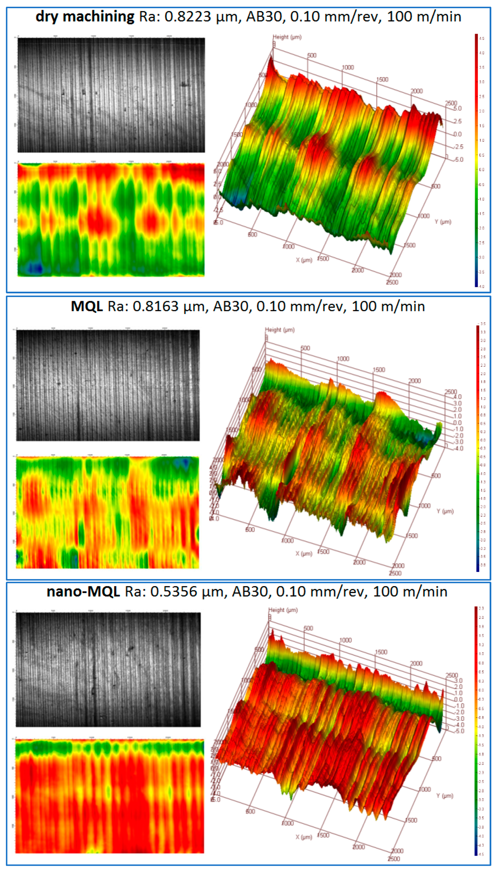Open the dry machining 2D height color map
This screenshot has width=497, height=871.
point(111,220)
